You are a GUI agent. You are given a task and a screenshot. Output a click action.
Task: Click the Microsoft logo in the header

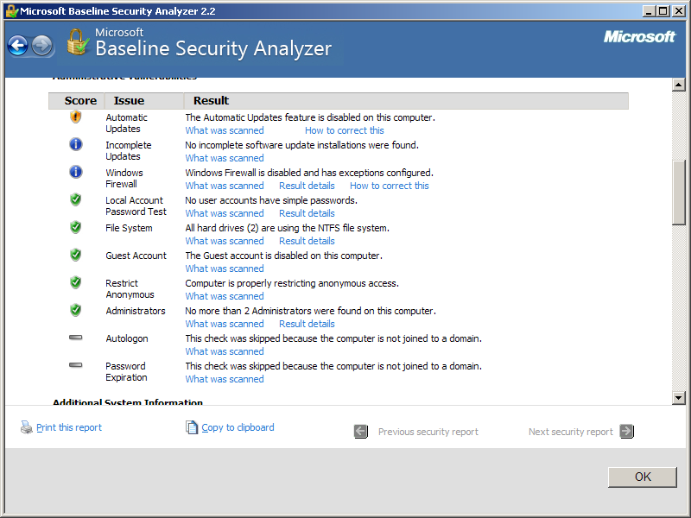[639, 36]
